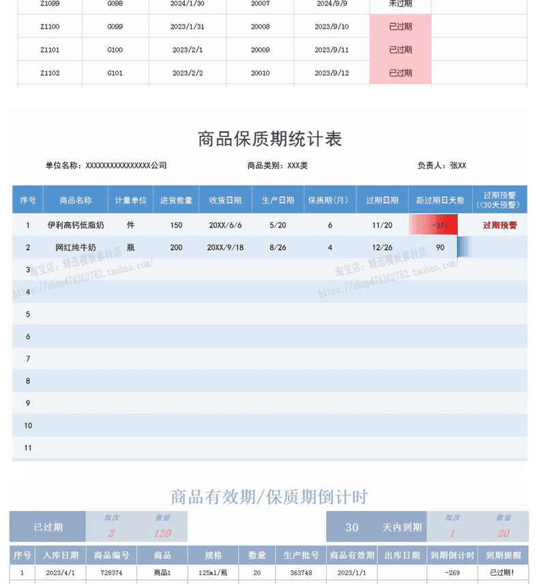Select the 商品类别: XXX类 text
Screen dimensions: 539x584
coord(278,165)
